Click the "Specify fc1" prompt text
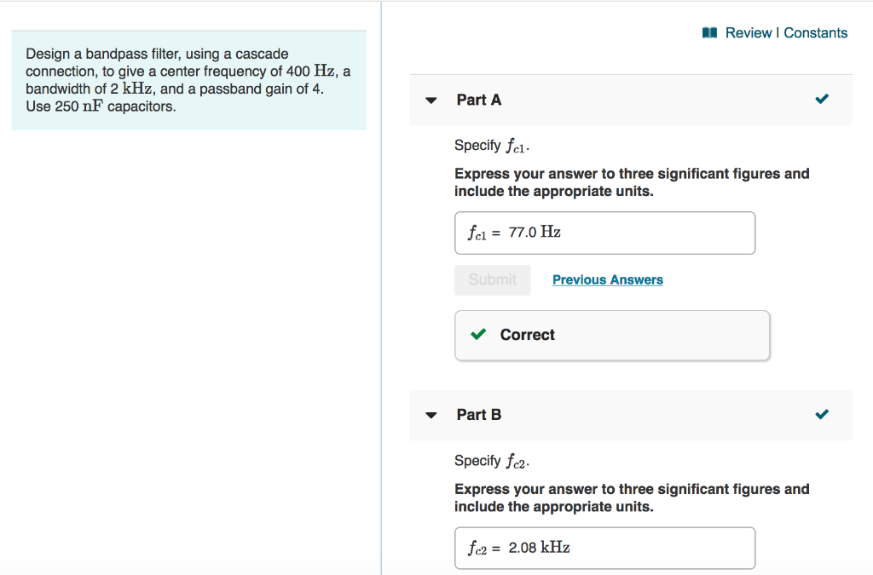 492,146
